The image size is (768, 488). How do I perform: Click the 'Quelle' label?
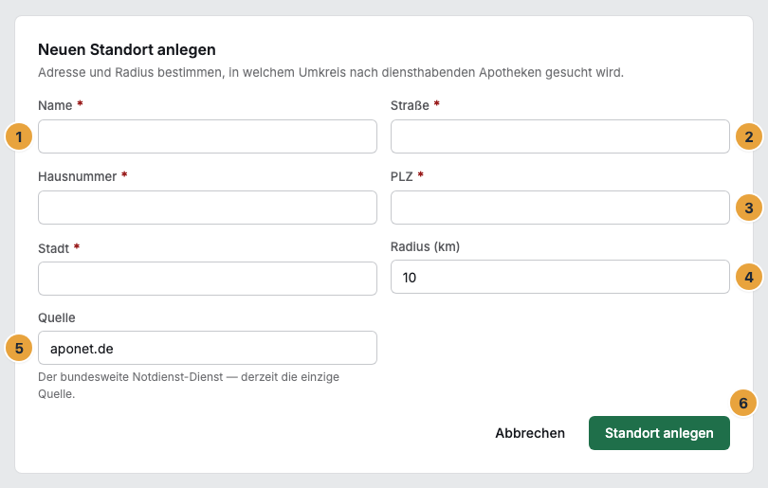click(57, 317)
